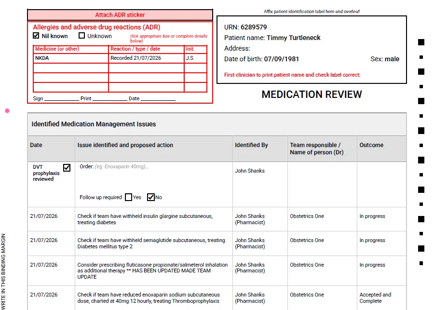Click the Sex: male text

385,59
